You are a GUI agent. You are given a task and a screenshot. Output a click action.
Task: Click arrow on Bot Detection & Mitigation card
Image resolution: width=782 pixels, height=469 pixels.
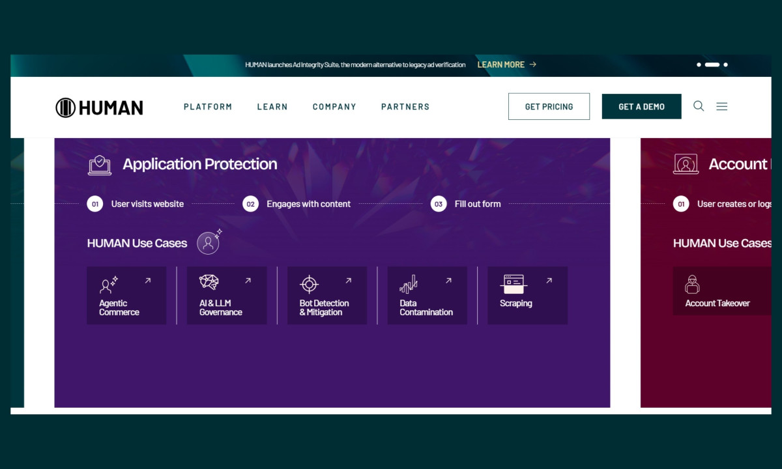pyautogui.click(x=348, y=281)
